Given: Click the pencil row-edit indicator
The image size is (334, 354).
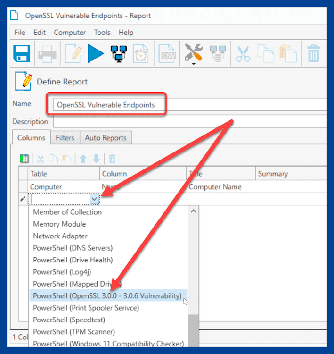Looking at the screenshot, I should click(23, 199).
